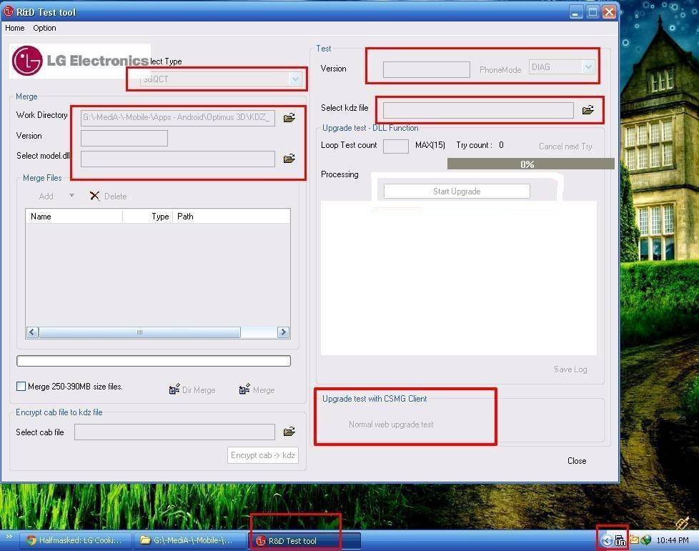
Task: Click the Start Upgrade button
Action: pyautogui.click(x=457, y=192)
